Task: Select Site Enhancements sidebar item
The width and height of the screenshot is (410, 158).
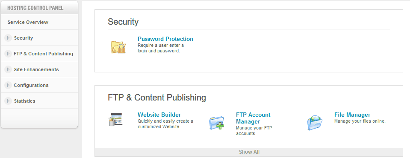Action: (39, 69)
